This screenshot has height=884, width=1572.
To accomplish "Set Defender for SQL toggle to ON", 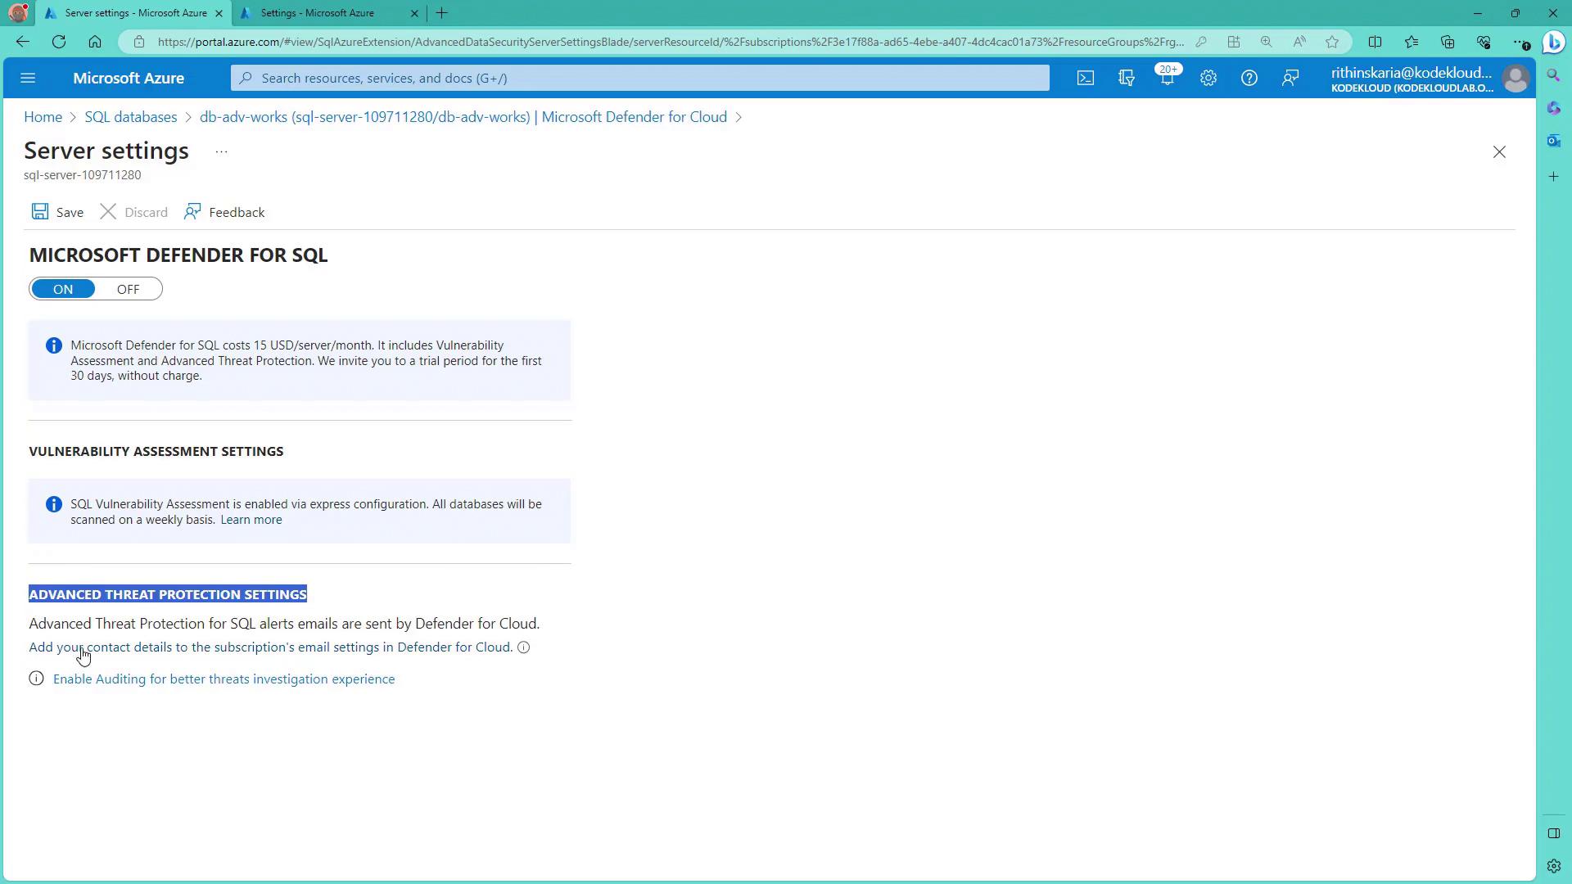I will tap(63, 289).
